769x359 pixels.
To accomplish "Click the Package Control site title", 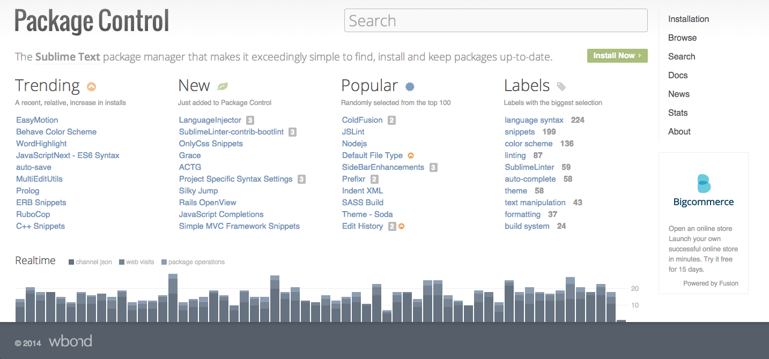I will click(92, 21).
